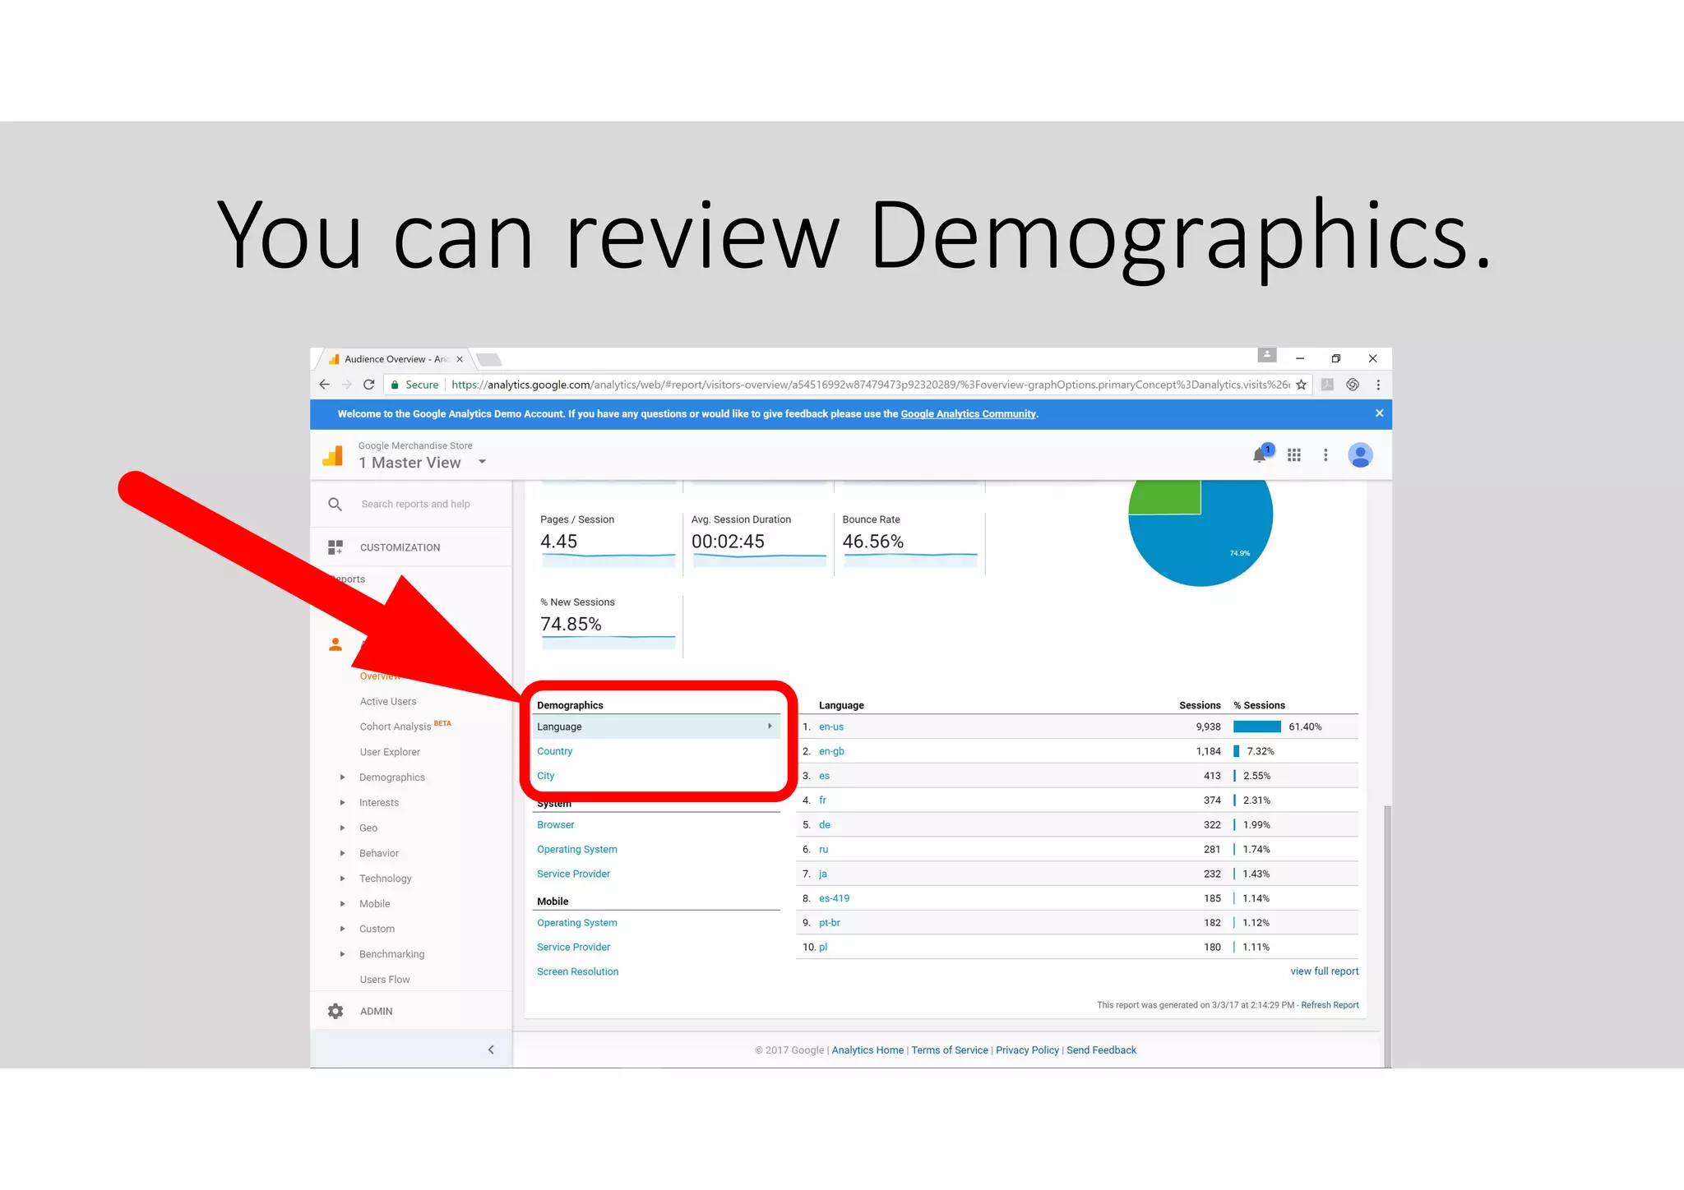Select Service Provider under Mobile
The width and height of the screenshot is (1684, 1190).
coord(573,948)
